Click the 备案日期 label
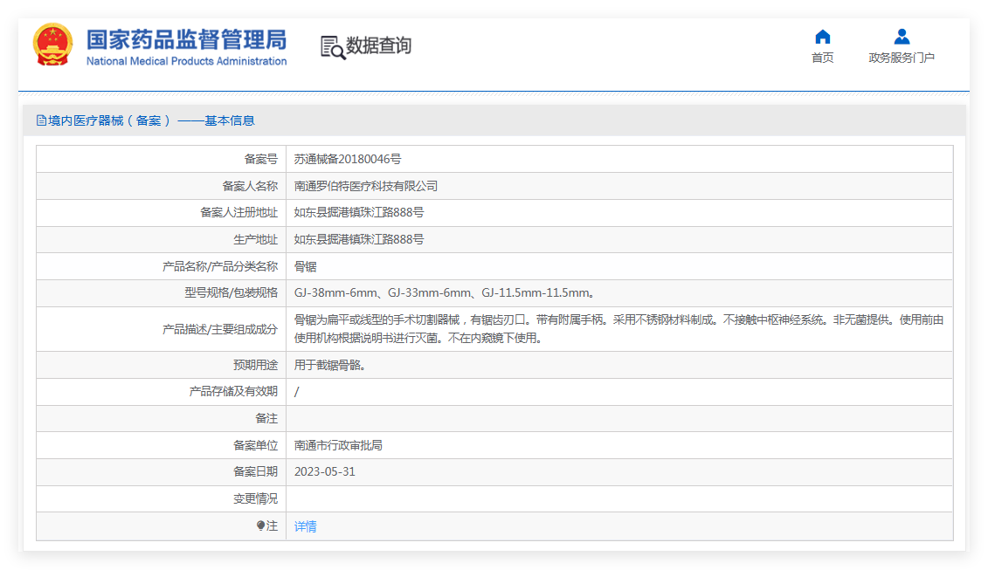 point(255,471)
